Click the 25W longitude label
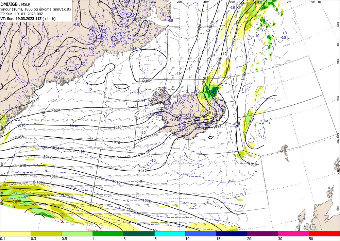This screenshot has width=340, height=241. point(153,1)
